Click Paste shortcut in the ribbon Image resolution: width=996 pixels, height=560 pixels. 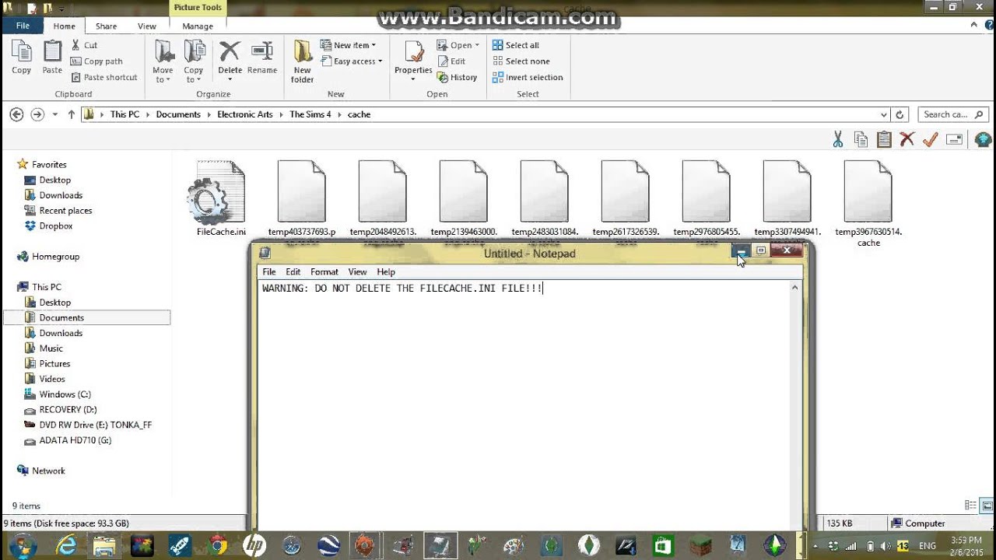[x=103, y=77]
